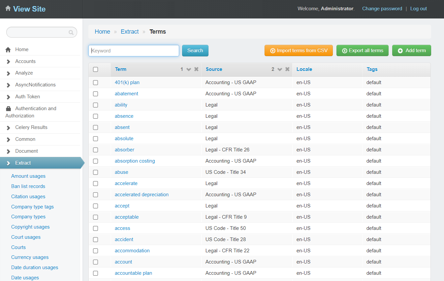Open Court usages sidebar item
Image resolution: width=444 pixels, height=281 pixels.
pyautogui.click(x=26, y=237)
